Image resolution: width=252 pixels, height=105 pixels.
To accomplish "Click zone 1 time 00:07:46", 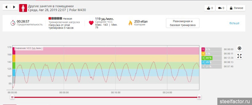I will point(229,66).
